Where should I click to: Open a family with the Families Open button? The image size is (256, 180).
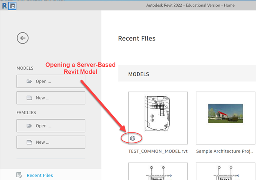pos(51,126)
